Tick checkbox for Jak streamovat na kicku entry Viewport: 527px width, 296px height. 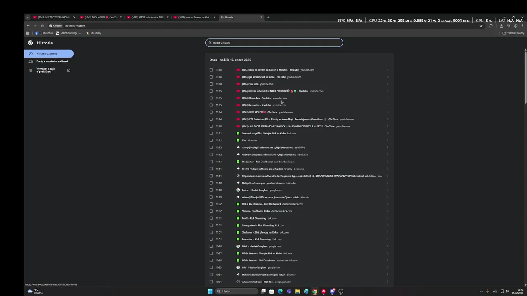point(211,77)
